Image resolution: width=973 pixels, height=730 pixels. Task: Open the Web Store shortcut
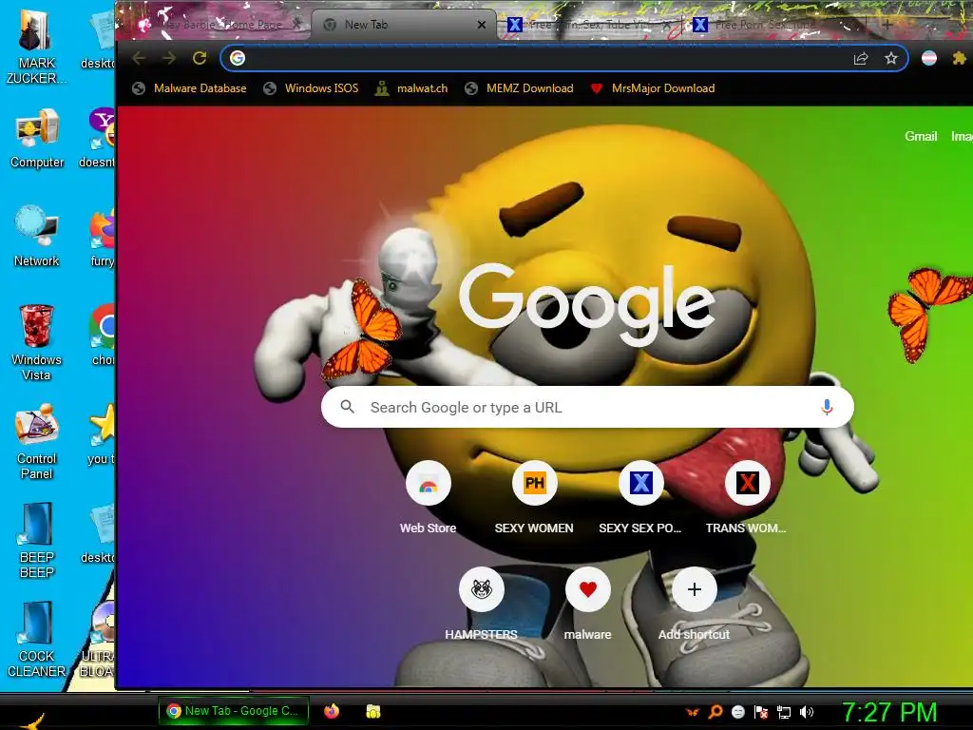tap(429, 498)
